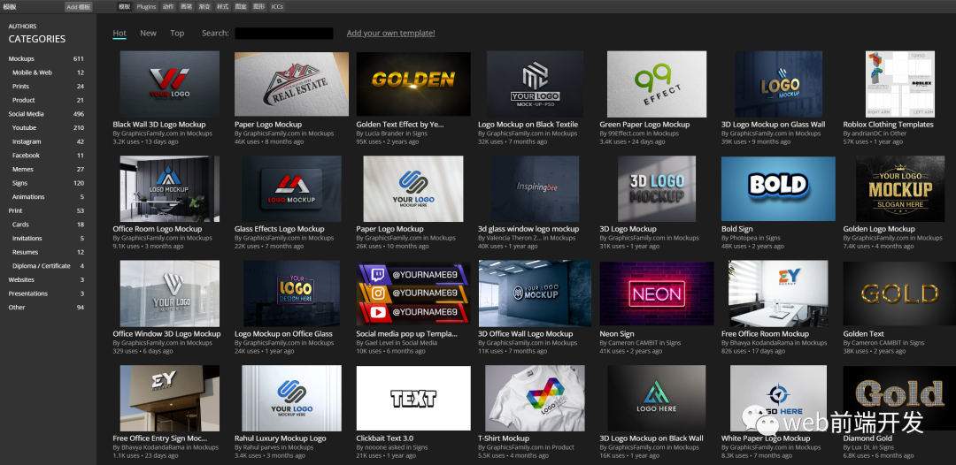Screen dimensions: 956x465
Task: Open Social media pop up template thumbnail
Action: [413, 293]
